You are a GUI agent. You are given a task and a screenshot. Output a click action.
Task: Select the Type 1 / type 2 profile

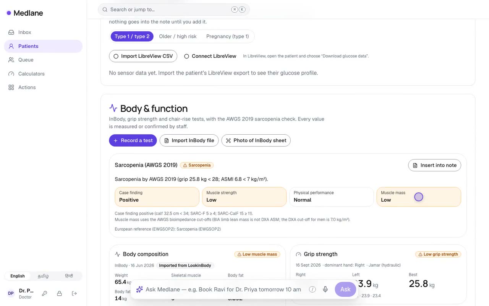click(x=132, y=36)
